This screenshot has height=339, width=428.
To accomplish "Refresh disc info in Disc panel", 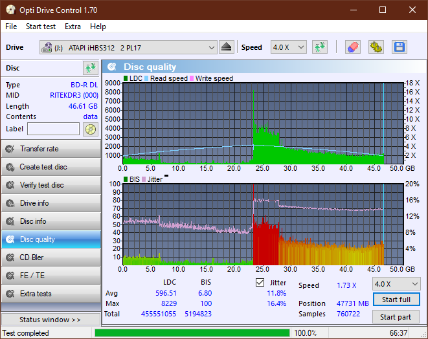I will click(90, 68).
